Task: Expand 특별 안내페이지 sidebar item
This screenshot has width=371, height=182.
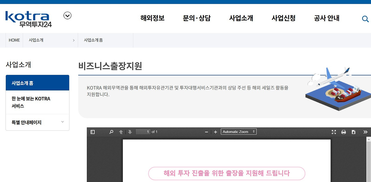Action: coord(37,122)
